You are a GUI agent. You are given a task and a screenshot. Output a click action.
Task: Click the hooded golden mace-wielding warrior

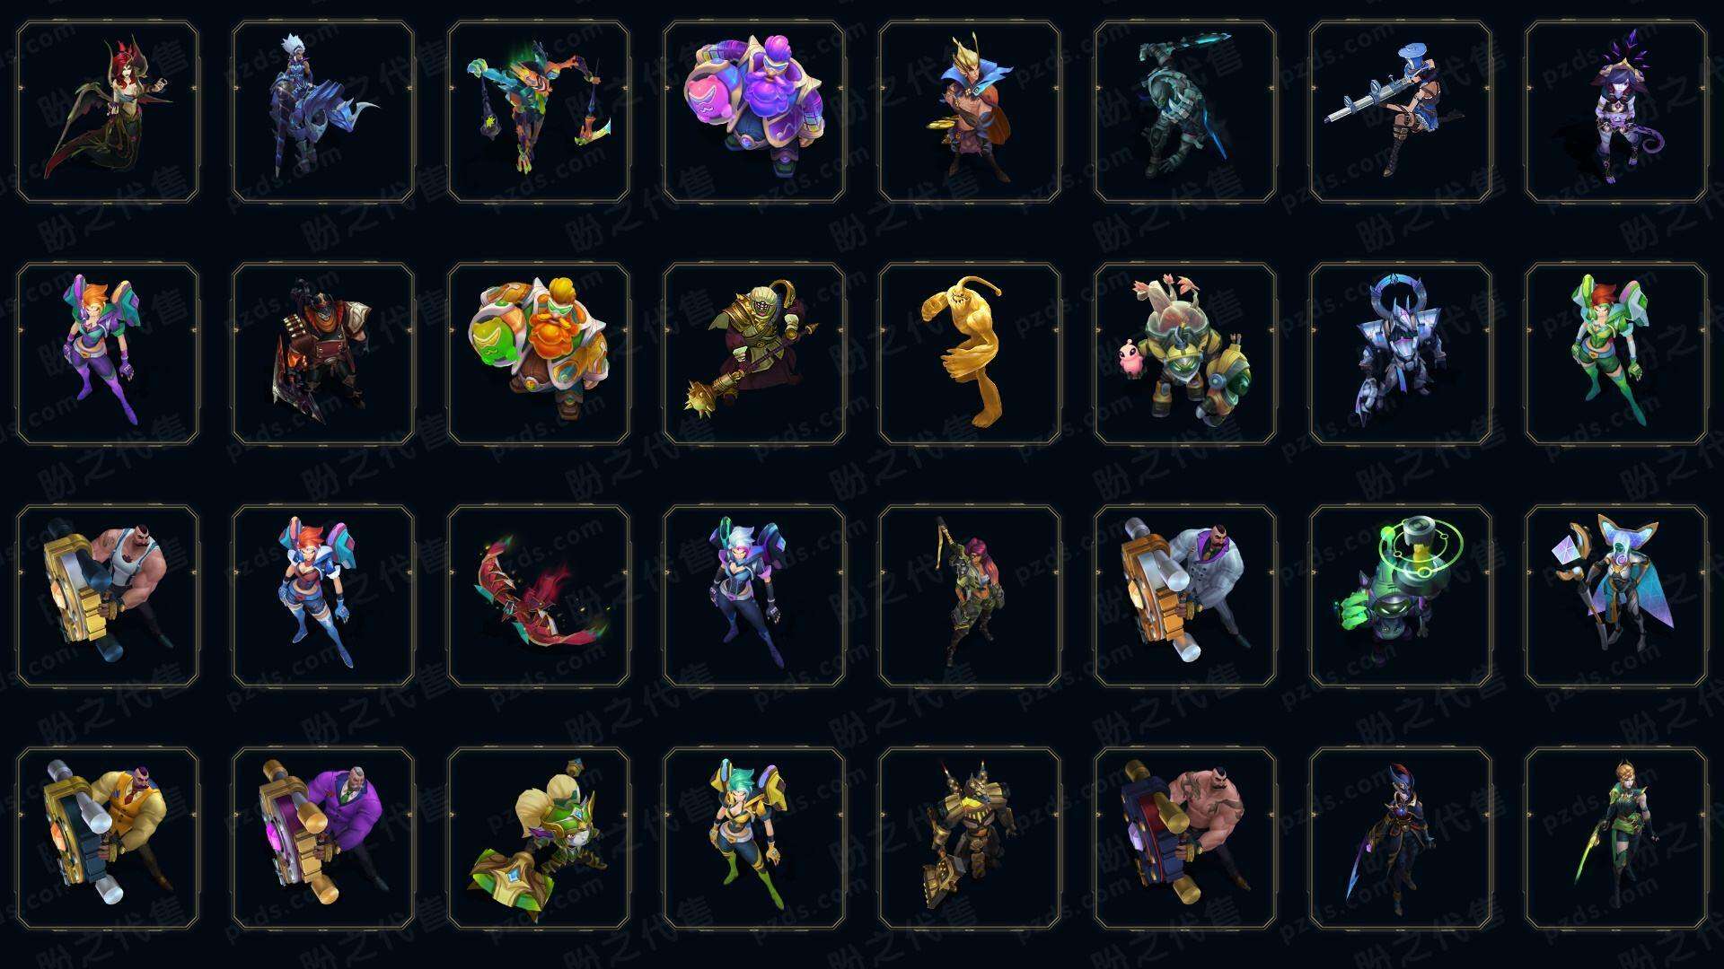pyautogui.click(x=754, y=354)
